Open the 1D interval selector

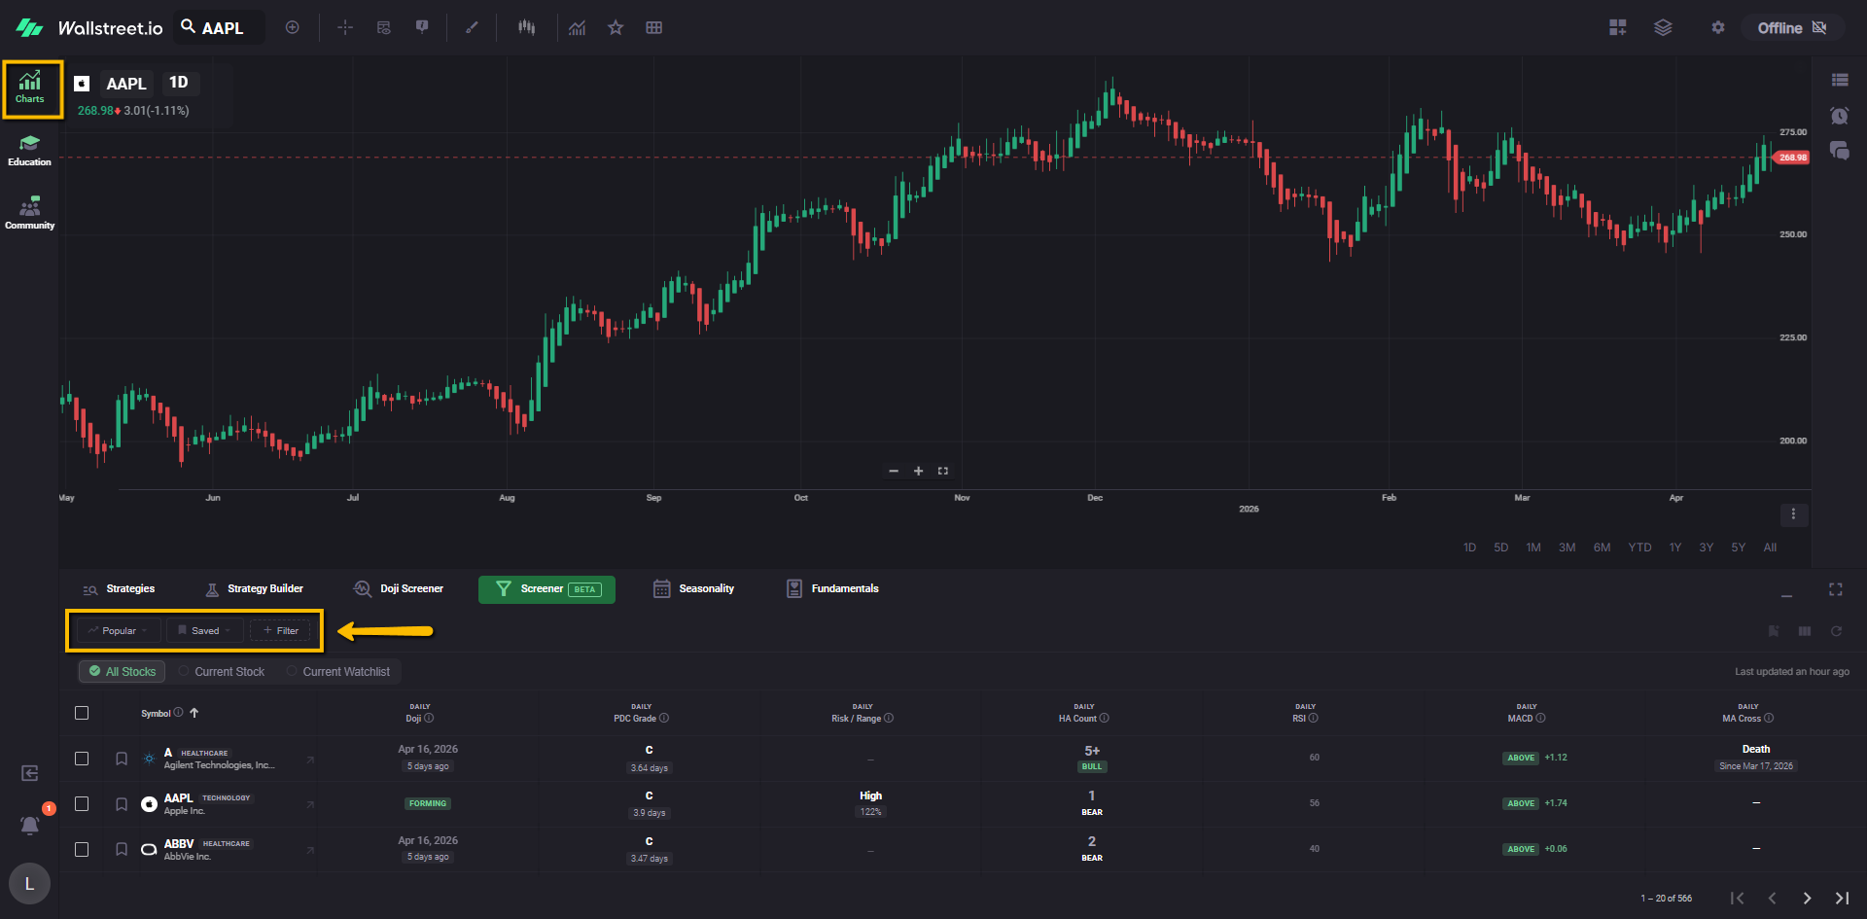[x=179, y=83]
